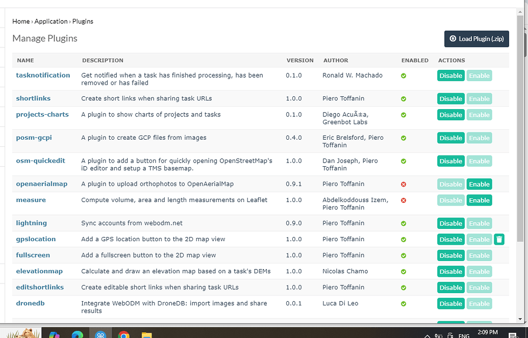
Task: Disable the shortlinks plugin
Action: pos(450,99)
